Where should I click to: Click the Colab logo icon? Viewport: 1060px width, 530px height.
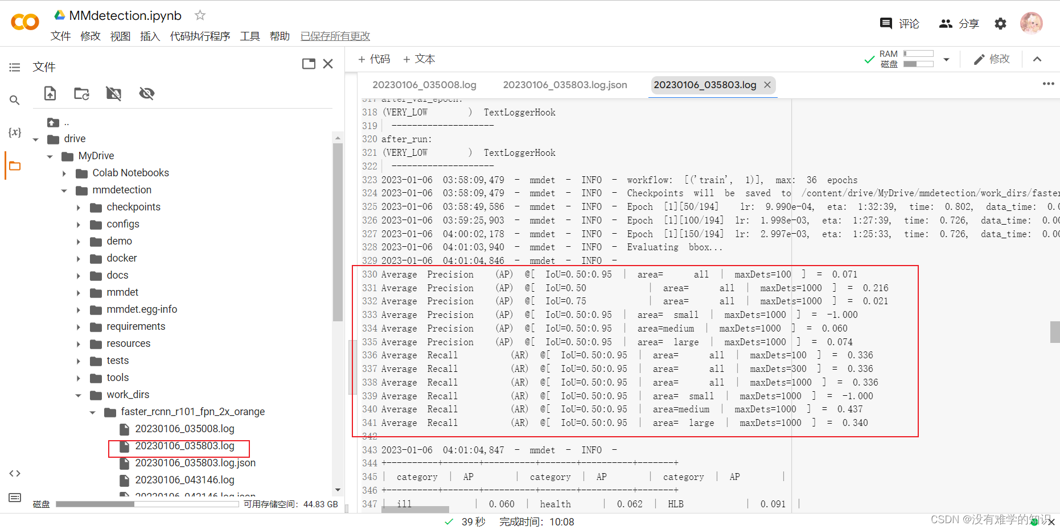pos(25,22)
